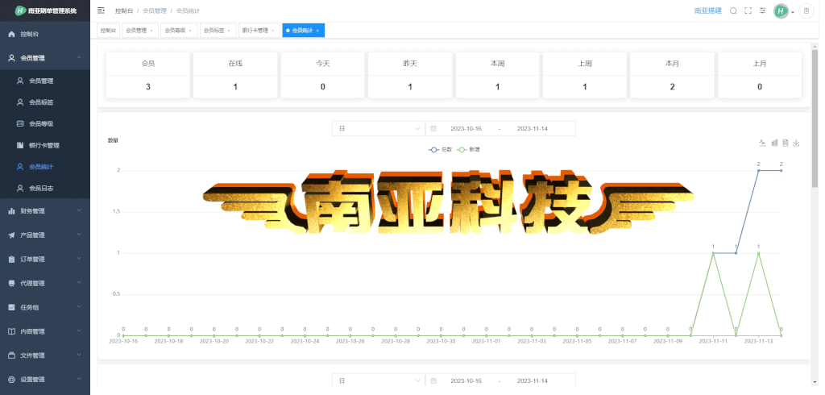Expand the 设置管理 sidebar menu

(45, 379)
